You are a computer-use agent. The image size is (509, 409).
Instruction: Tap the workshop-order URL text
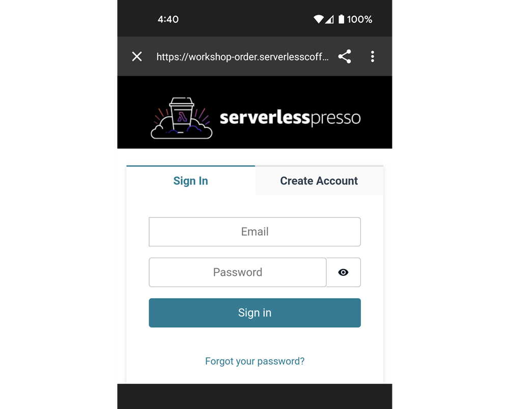(x=242, y=57)
